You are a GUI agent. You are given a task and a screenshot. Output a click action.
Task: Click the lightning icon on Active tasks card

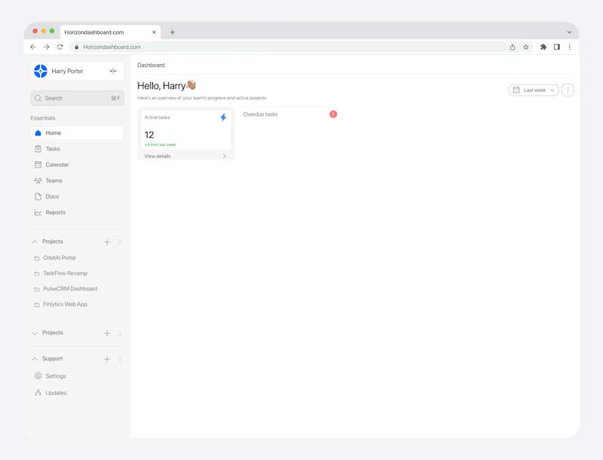click(x=223, y=116)
